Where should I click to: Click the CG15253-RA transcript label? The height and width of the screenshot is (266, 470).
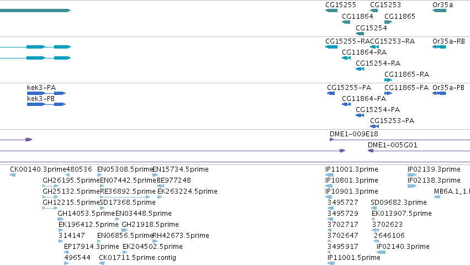[x=392, y=41]
